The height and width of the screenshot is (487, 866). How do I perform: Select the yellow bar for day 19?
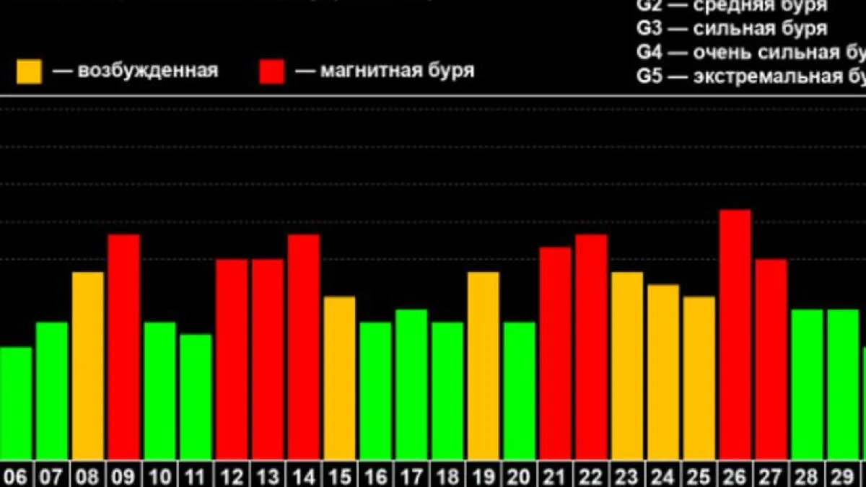(x=483, y=365)
